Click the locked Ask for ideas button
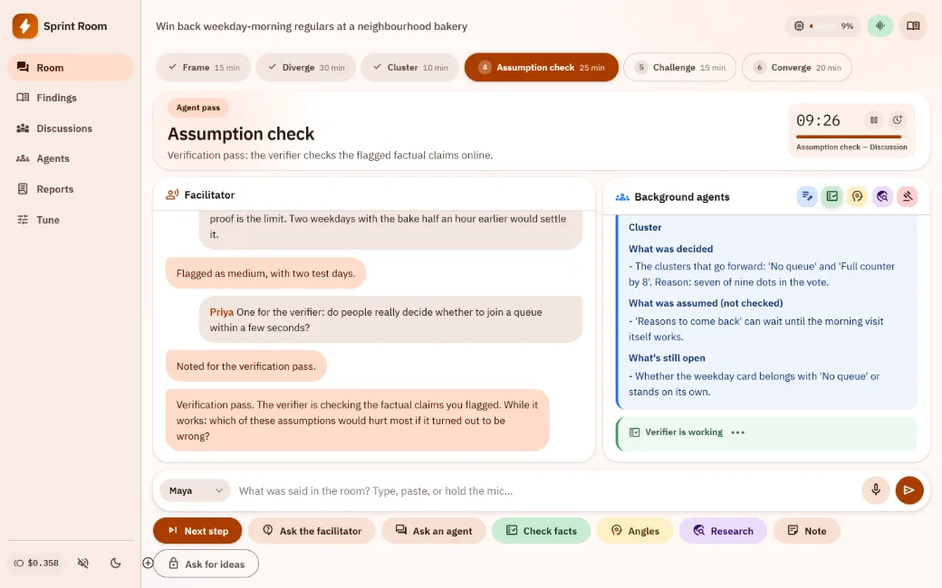The width and height of the screenshot is (942, 588). [x=207, y=564]
